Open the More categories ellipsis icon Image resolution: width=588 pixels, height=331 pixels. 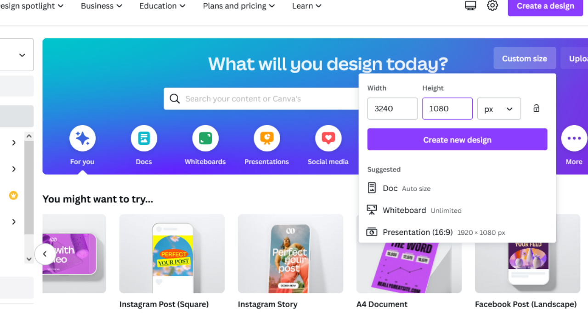point(574,138)
